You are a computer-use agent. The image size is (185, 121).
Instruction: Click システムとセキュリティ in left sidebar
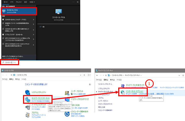pos(104,89)
